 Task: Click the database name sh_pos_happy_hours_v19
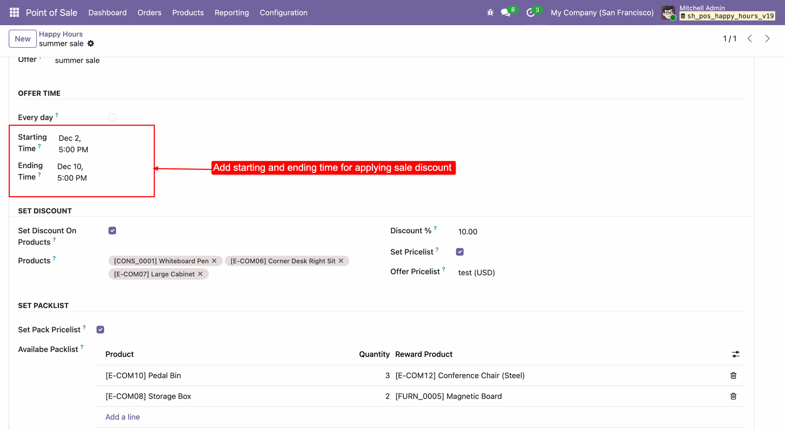tap(727, 16)
